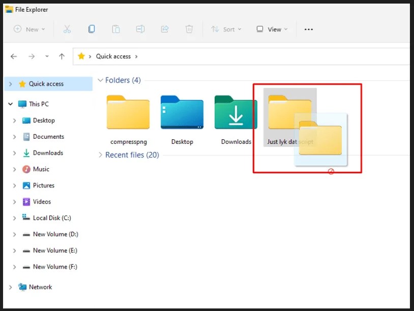Select the Cut icon in the toolbar
Screen dimensions: 414x311
coord(67,29)
